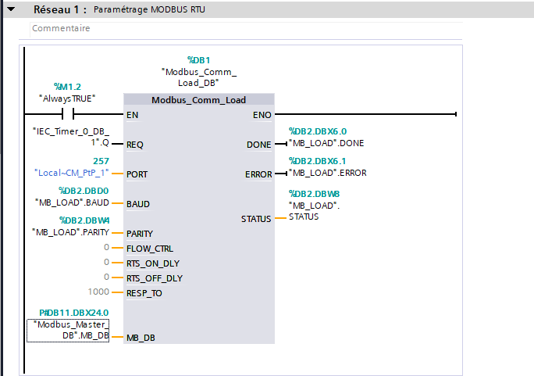Click the RTS_ON_DLY value 0

(x=106, y=263)
